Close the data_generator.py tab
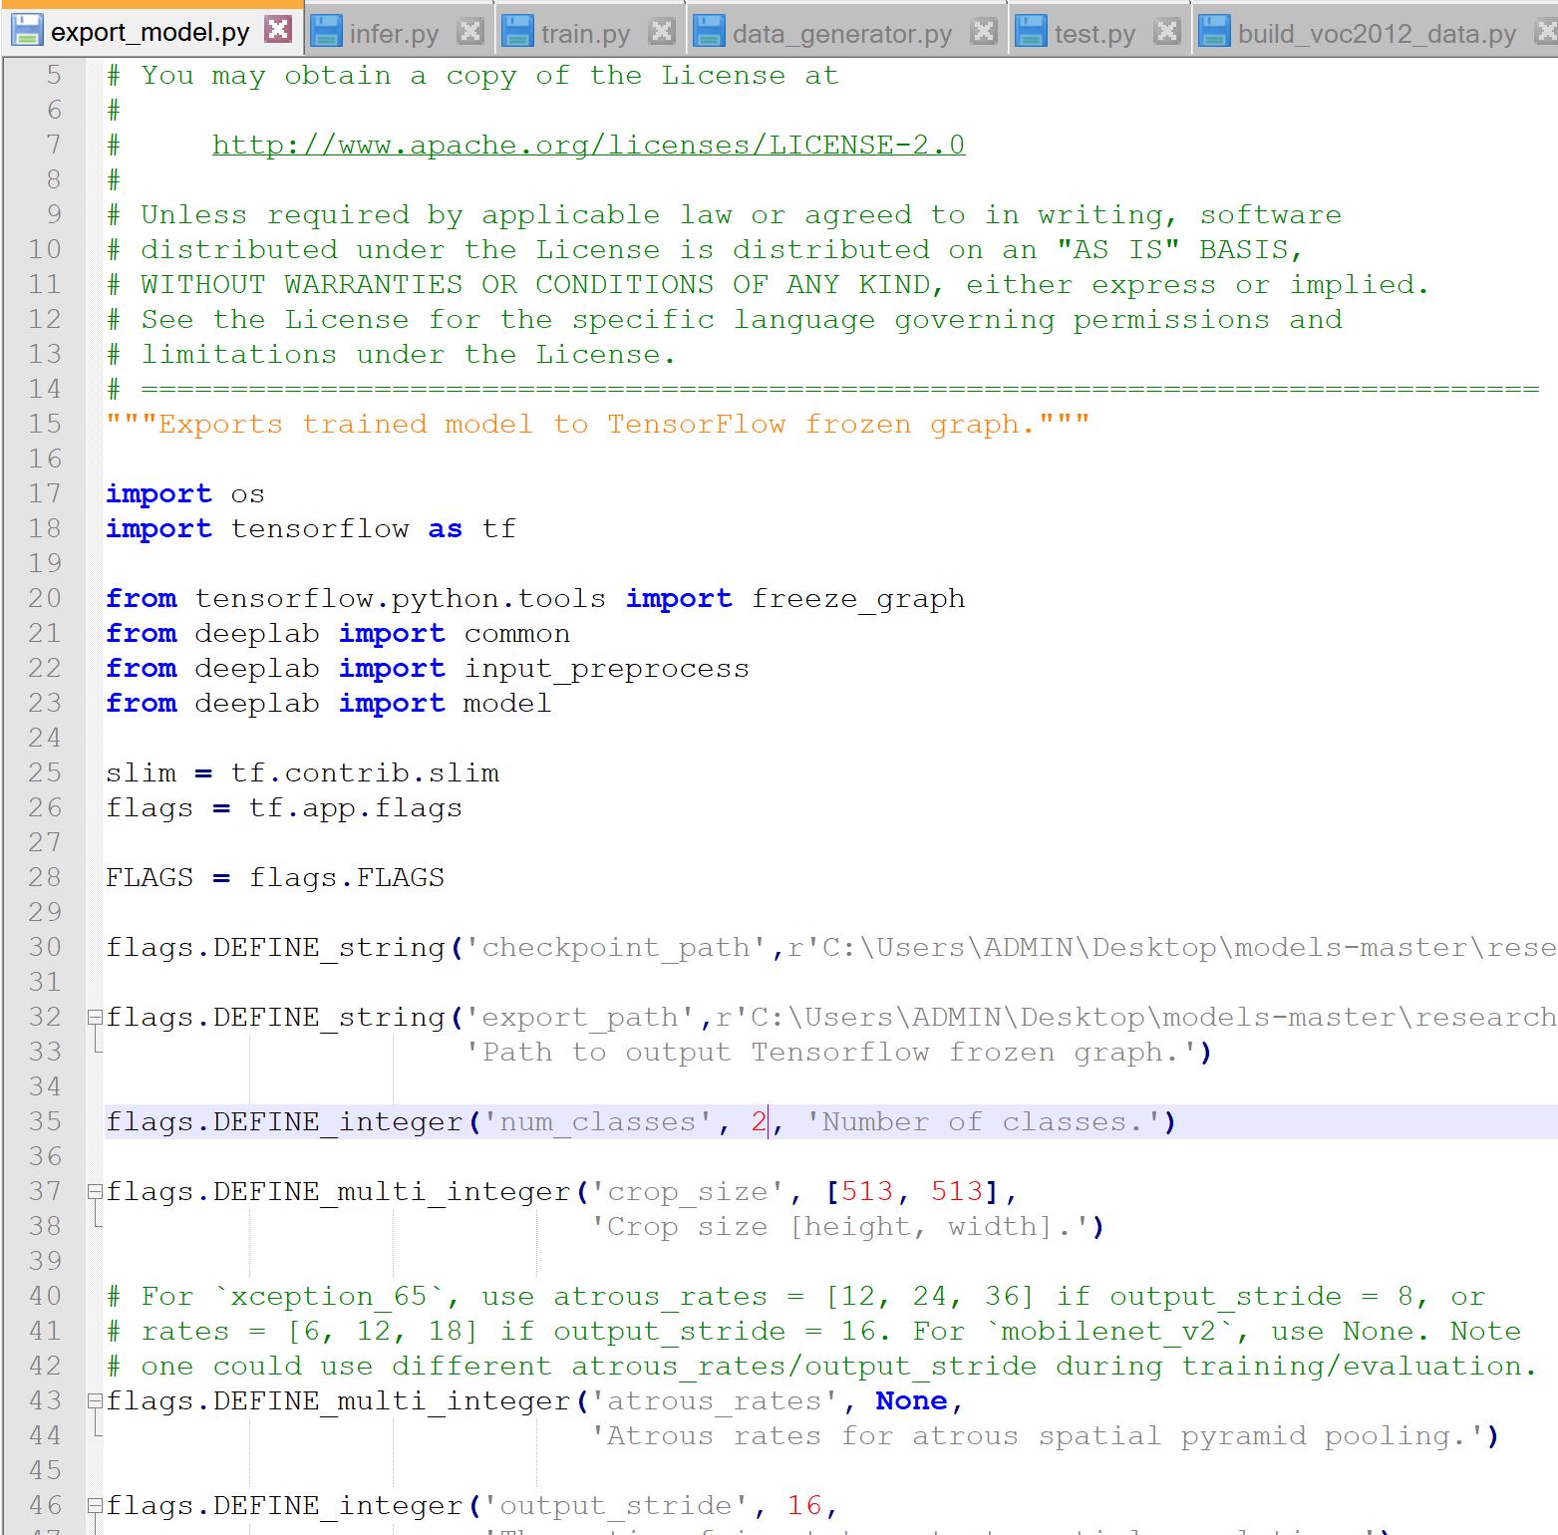The height and width of the screenshot is (1535, 1558). click(983, 30)
